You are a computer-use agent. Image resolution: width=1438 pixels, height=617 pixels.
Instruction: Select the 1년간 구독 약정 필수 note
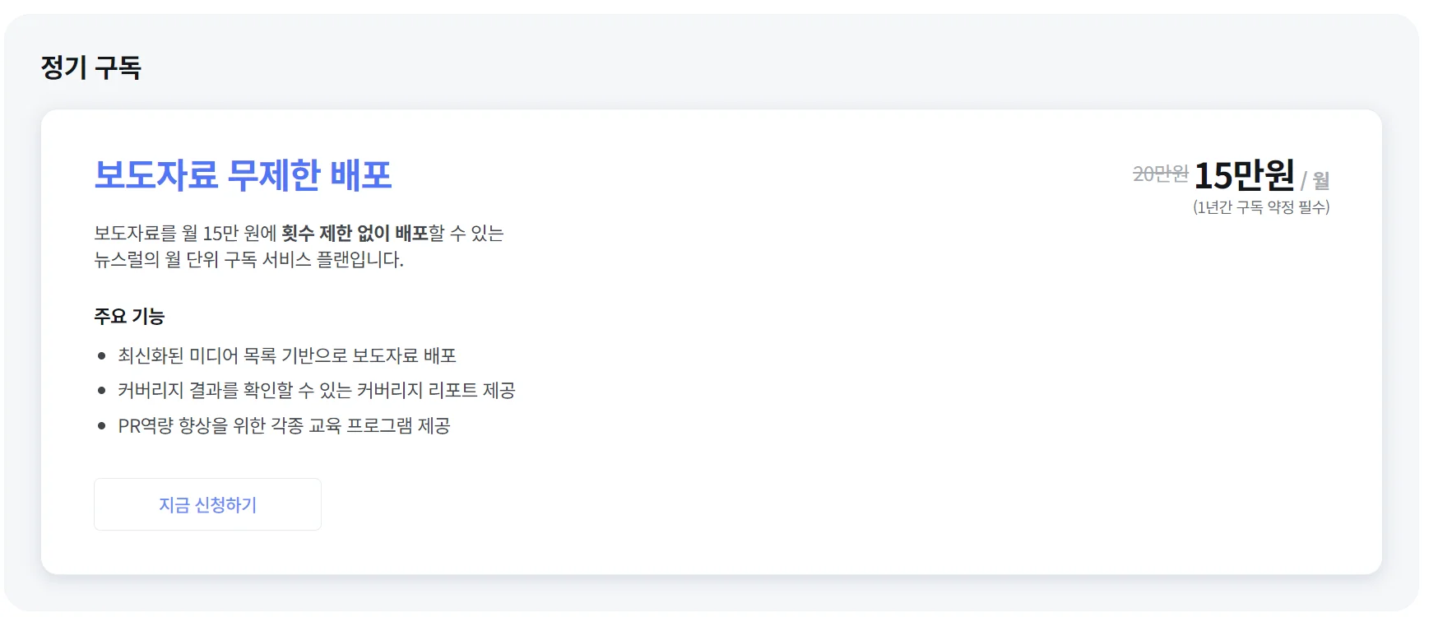(x=1262, y=208)
